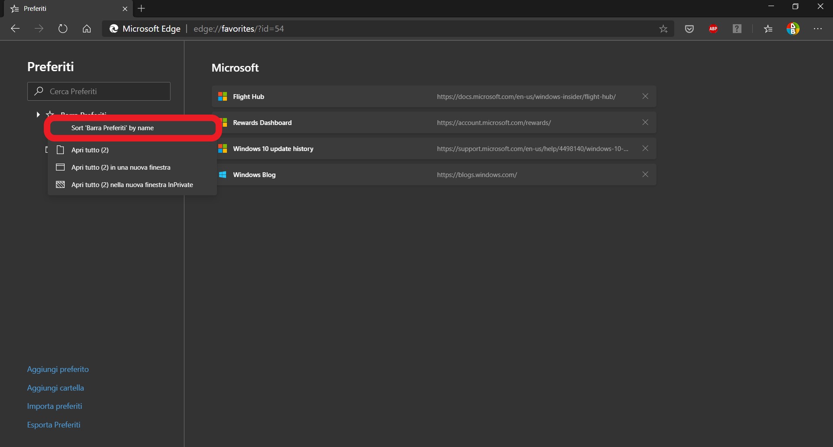Image resolution: width=833 pixels, height=447 pixels.
Task: Open the Flight Hub favorite entry
Action: (434, 96)
